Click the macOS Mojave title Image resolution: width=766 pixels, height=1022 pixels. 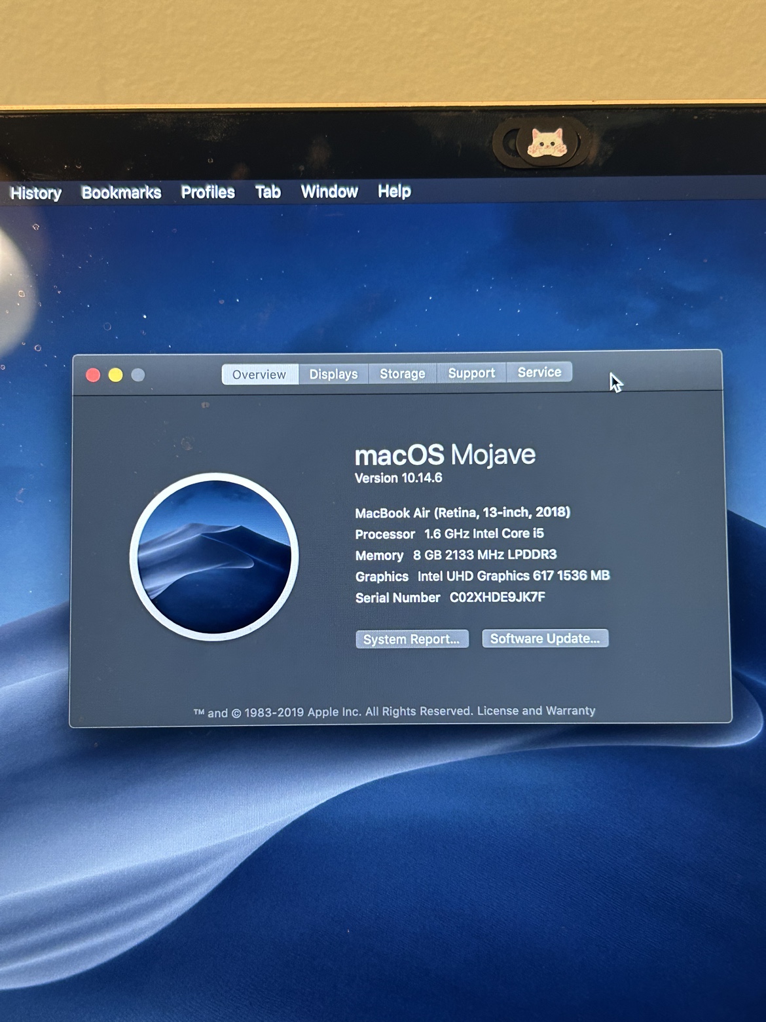click(x=445, y=455)
